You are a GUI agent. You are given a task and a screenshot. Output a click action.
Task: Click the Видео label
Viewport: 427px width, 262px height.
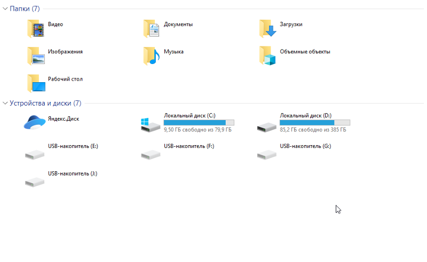[56, 24]
